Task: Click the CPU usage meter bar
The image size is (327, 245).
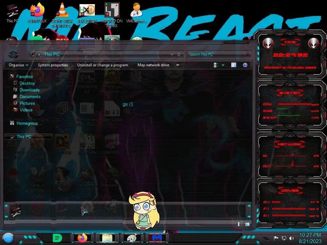Action: (295, 104)
